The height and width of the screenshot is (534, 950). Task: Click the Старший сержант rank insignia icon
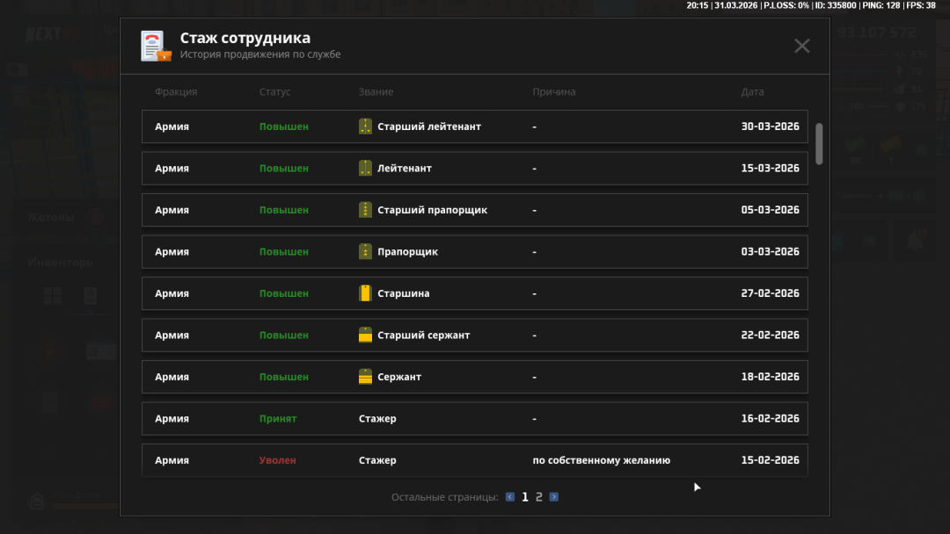(x=366, y=336)
